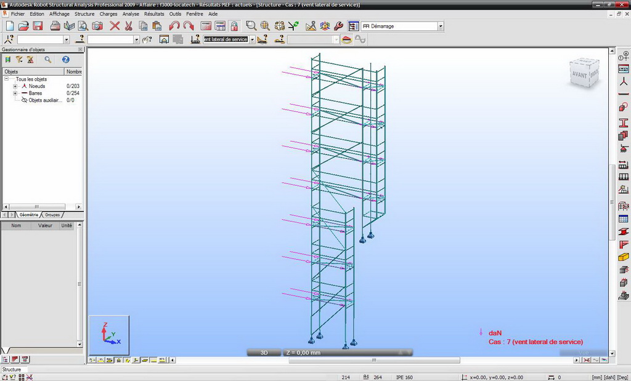Screen dimensions: 631x381
Task: Click the calculator analysis icon
Action: 206,26
